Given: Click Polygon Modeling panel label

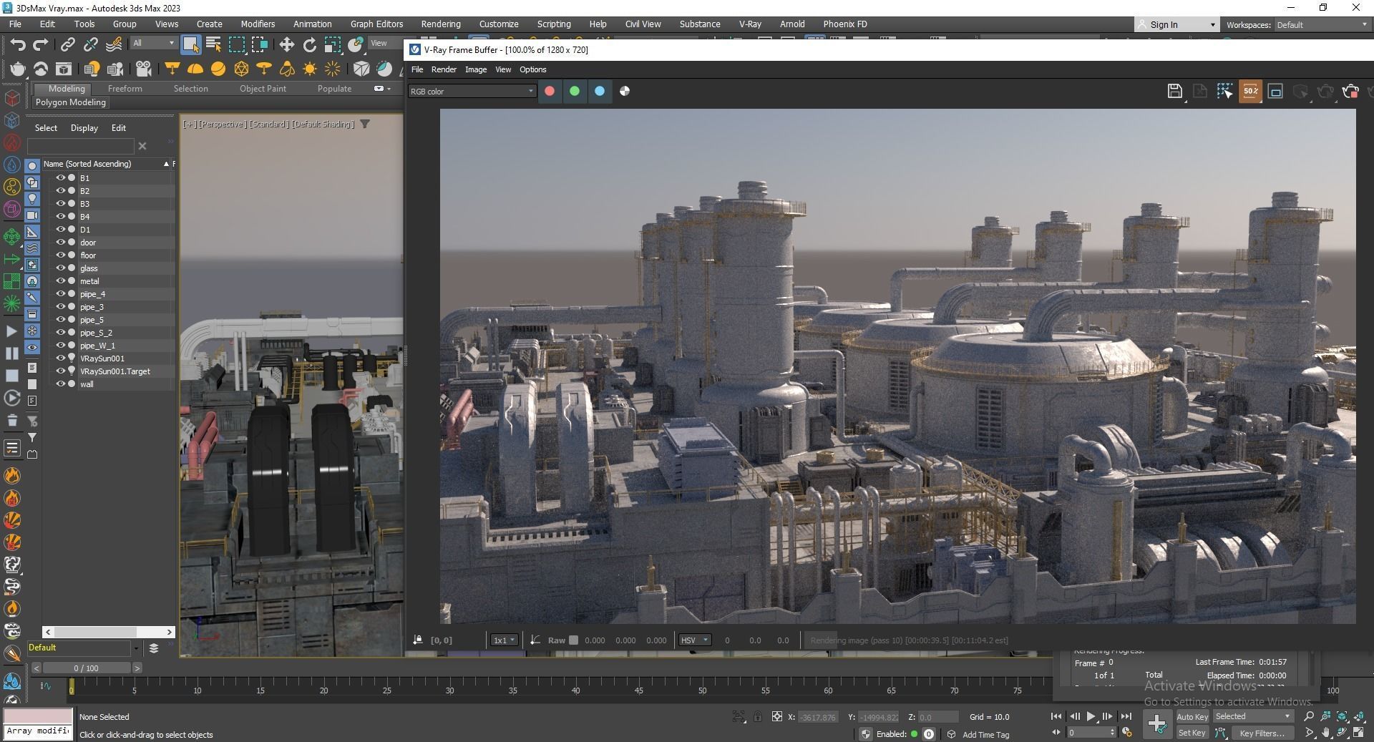Looking at the screenshot, I should (71, 102).
